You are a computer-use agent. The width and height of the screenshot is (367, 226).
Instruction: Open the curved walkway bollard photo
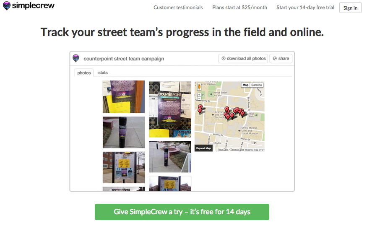coord(170,156)
